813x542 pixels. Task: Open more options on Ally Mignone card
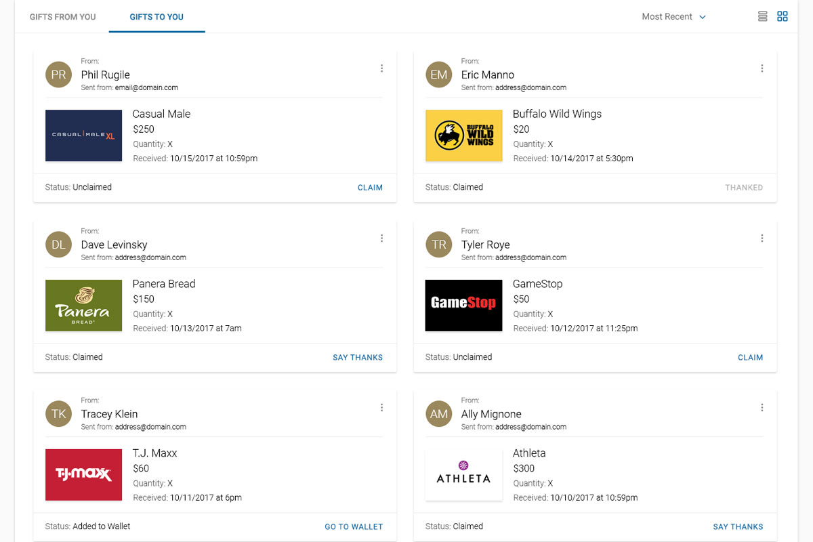[762, 407]
